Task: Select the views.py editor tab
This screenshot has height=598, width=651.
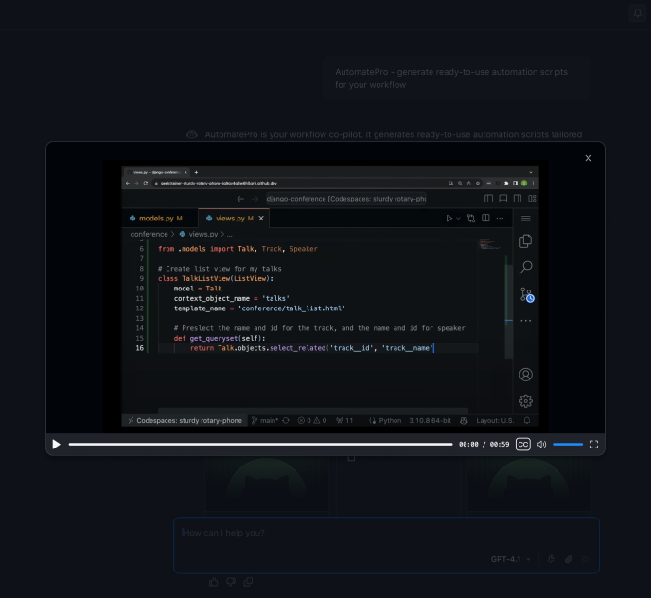Action: coord(230,218)
